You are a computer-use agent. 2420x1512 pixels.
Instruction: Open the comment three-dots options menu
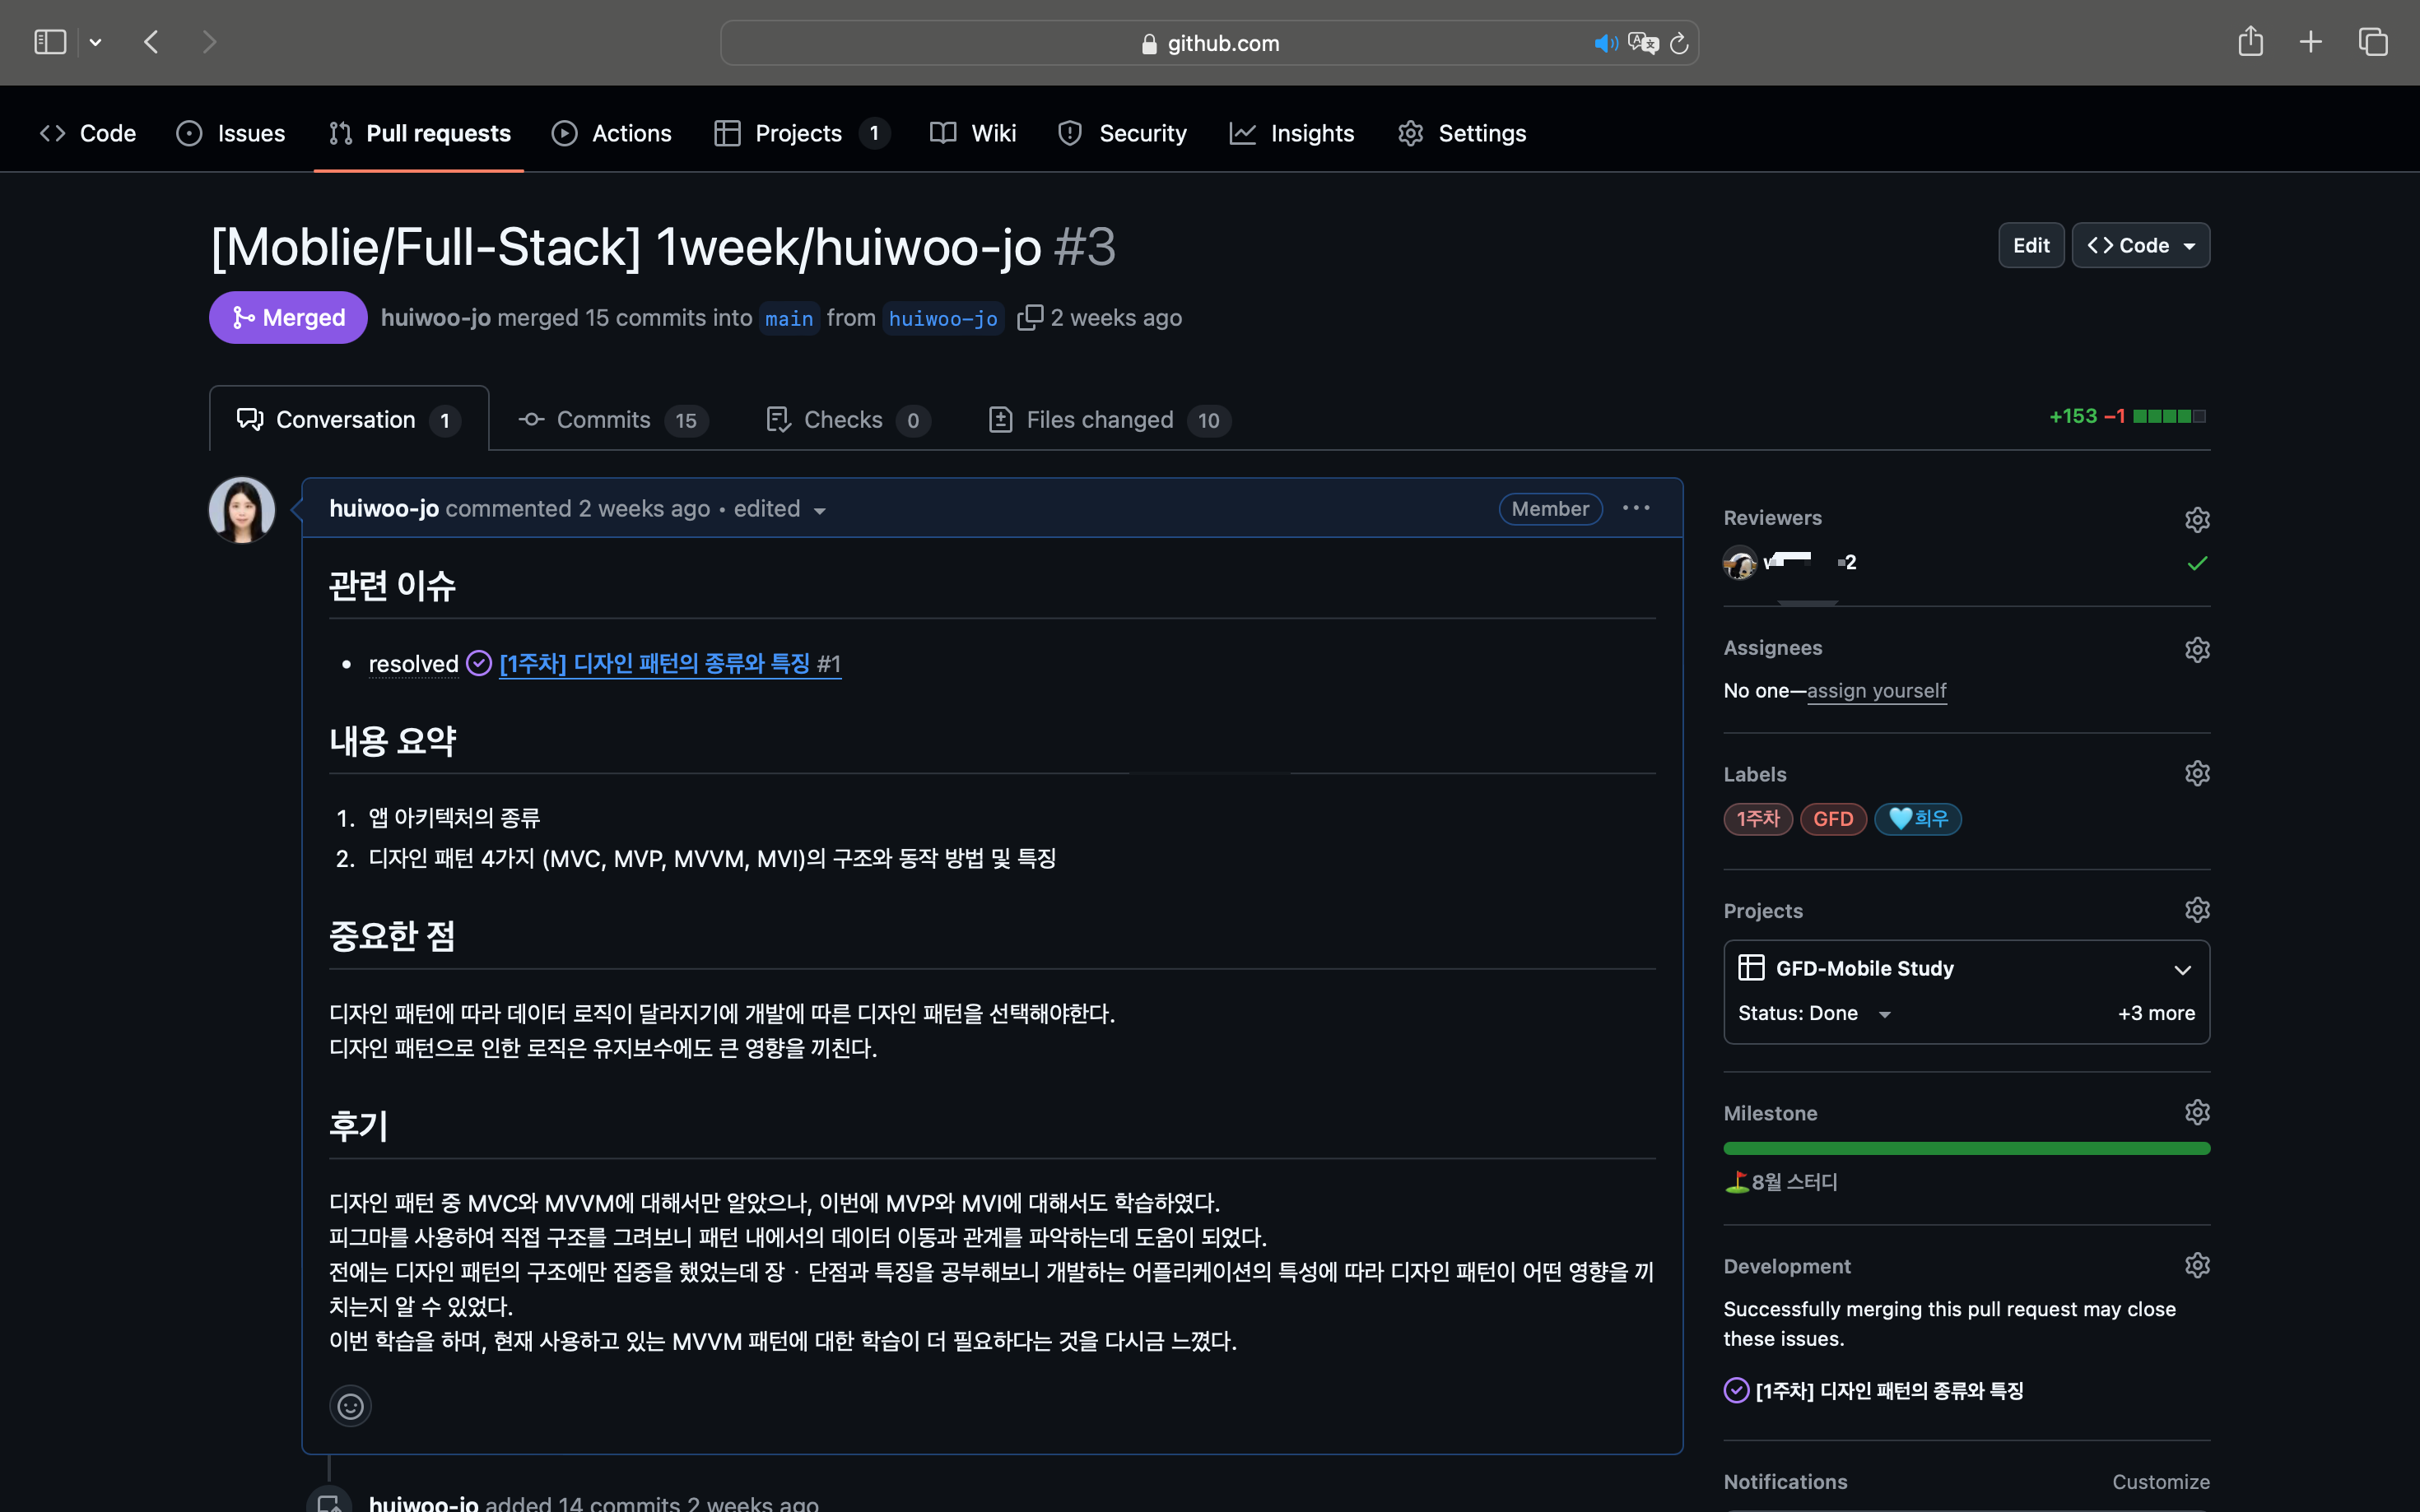[x=1636, y=508]
